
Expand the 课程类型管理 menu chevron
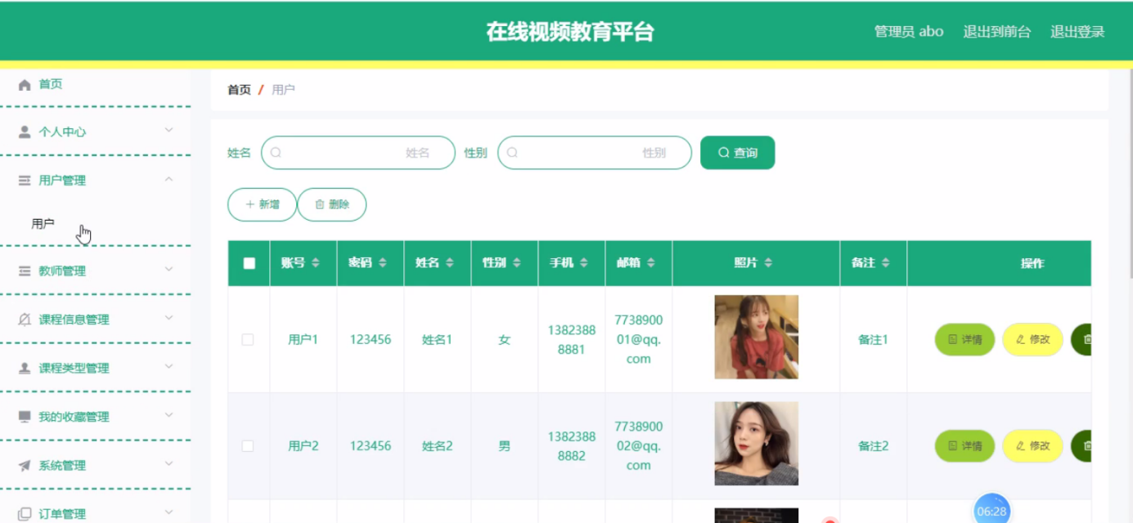coord(169,366)
